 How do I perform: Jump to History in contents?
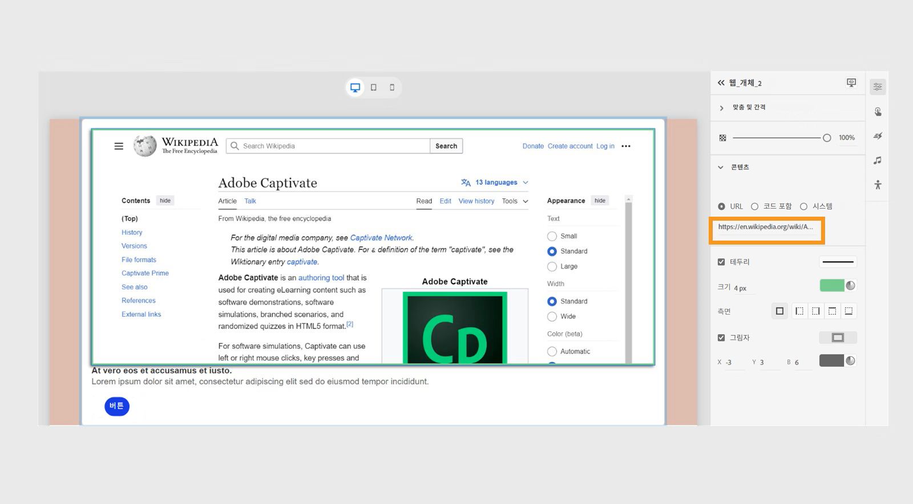tap(132, 233)
